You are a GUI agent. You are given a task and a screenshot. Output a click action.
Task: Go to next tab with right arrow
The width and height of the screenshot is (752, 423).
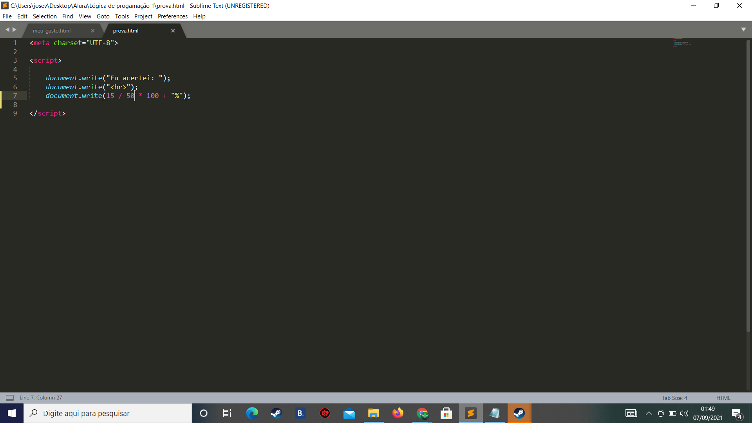(x=14, y=30)
